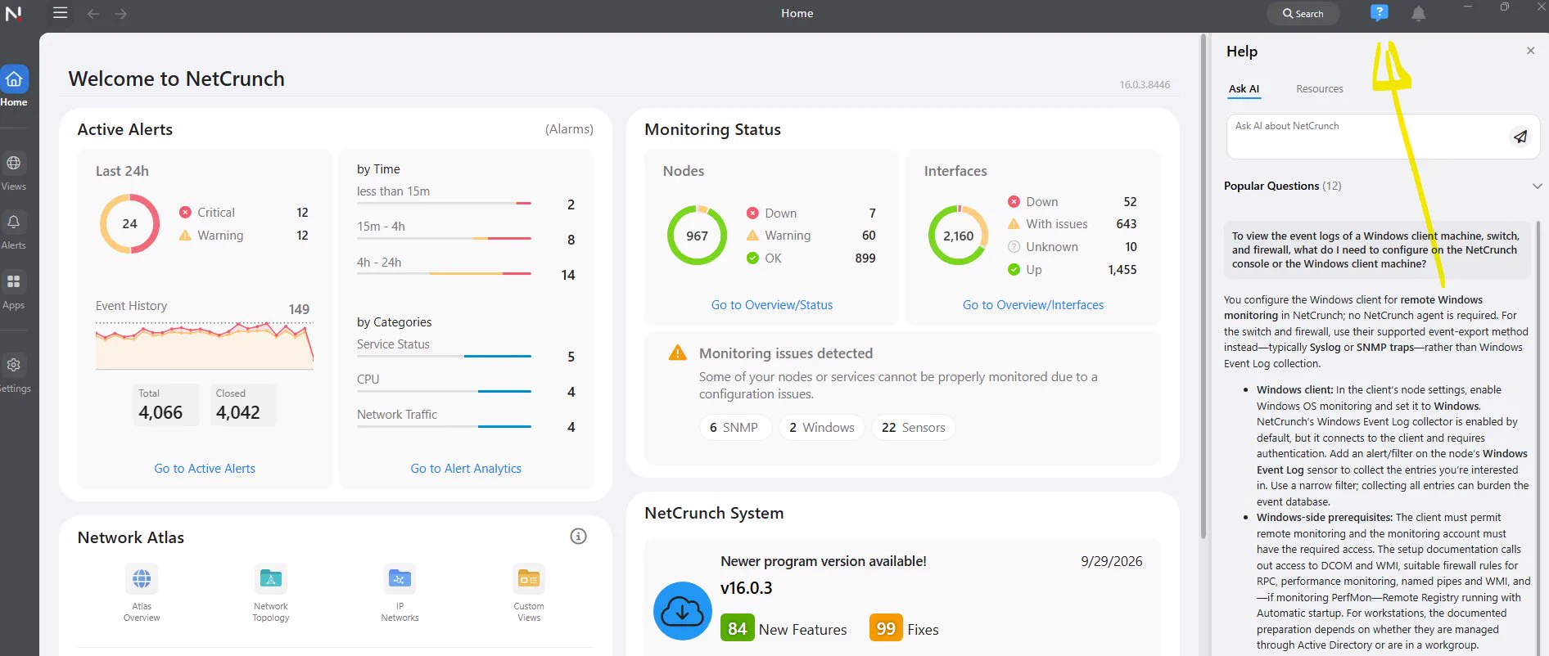Viewport: 1549px width, 656px height.
Task: Open the notifications bell
Action: (x=1418, y=14)
